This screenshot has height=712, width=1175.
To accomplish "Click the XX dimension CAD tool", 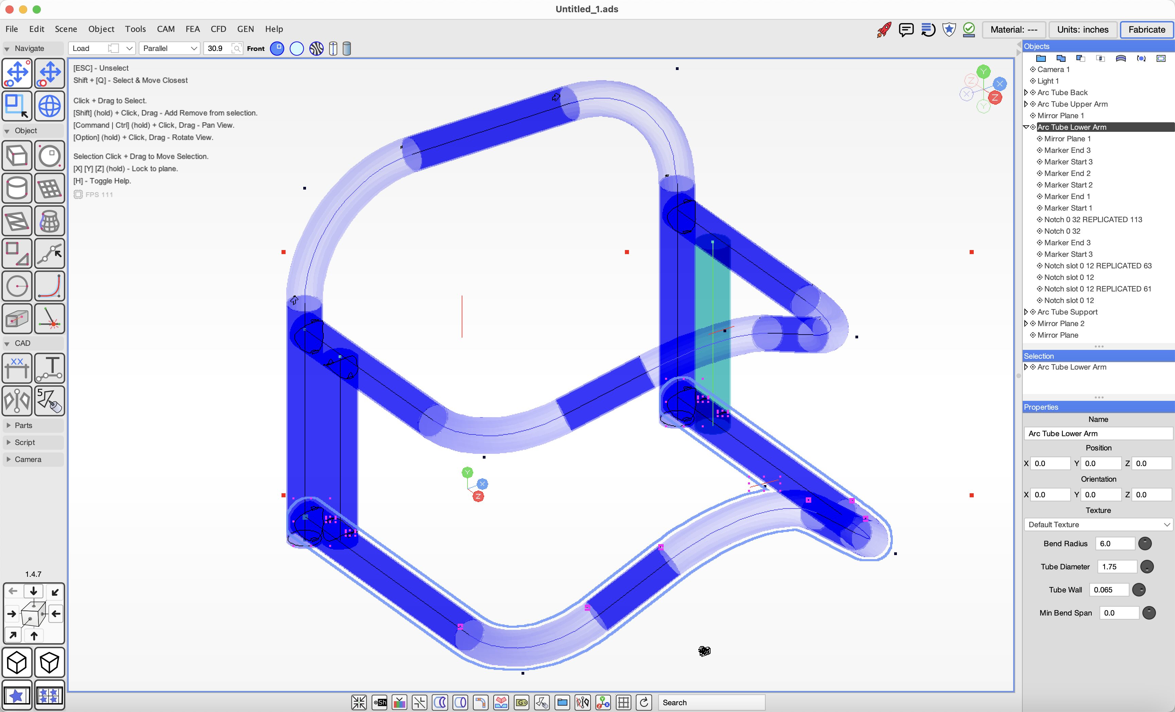I will click(x=17, y=368).
